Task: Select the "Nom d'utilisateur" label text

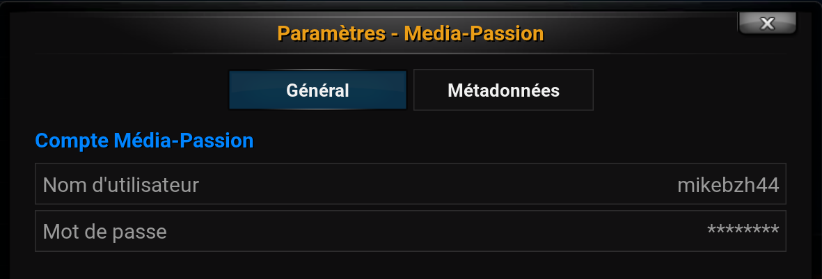Action: click(x=121, y=185)
